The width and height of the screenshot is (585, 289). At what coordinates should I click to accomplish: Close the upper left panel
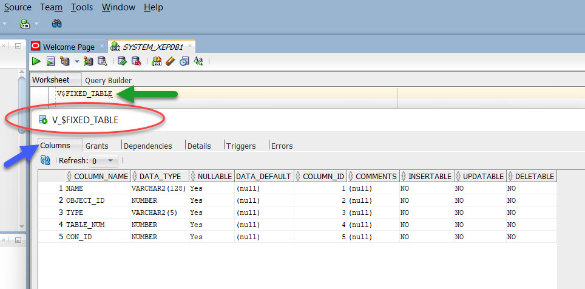click(4, 46)
